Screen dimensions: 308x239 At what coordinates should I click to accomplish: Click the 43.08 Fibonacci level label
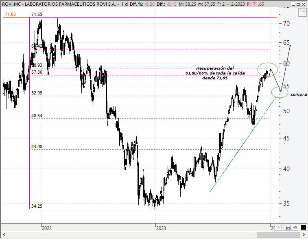pyautogui.click(x=37, y=147)
